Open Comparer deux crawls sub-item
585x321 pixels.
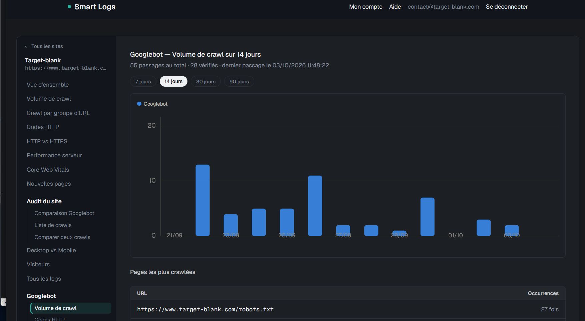62,237
